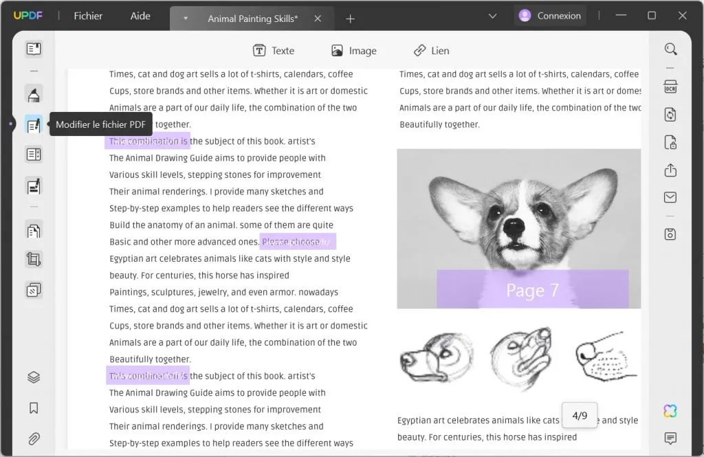This screenshot has width=704, height=457.
Task: Open the email sharing icon
Action: pyautogui.click(x=671, y=197)
